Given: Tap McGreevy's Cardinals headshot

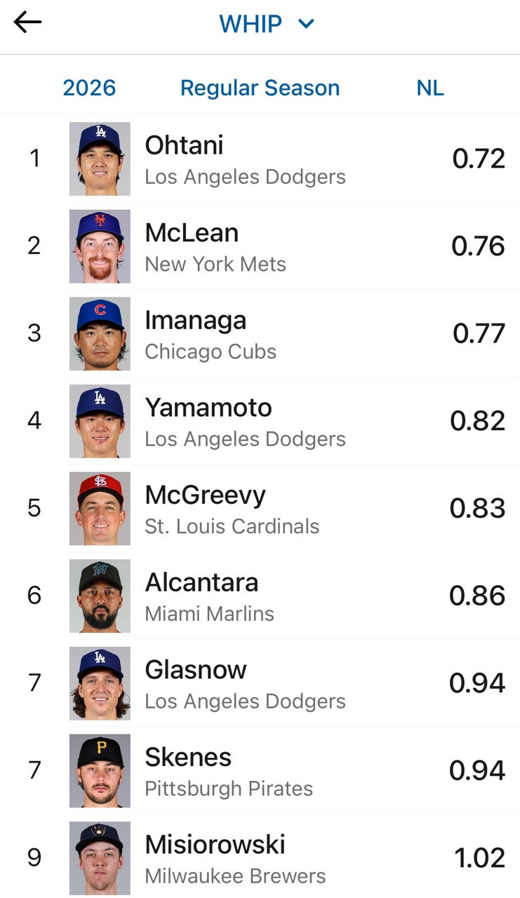Looking at the screenshot, I should tap(100, 508).
